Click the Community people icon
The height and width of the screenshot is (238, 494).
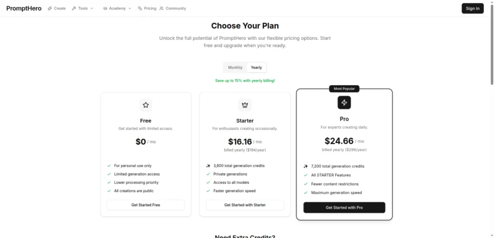(162, 8)
